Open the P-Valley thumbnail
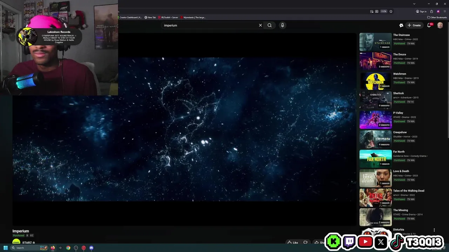This screenshot has height=252, width=449. (x=375, y=120)
